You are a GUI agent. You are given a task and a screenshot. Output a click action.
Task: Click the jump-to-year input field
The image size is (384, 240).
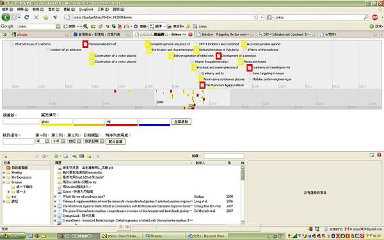pyautogui.click(x=19, y=141)
